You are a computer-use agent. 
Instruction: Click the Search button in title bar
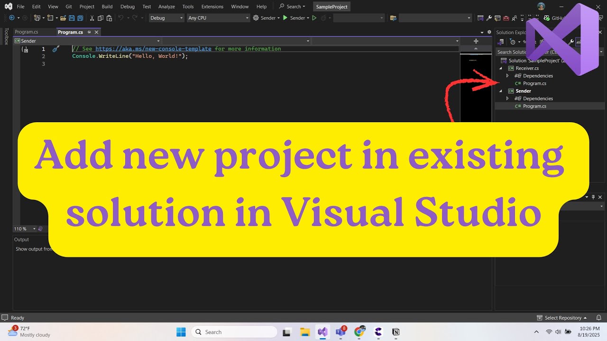[292, 7]
